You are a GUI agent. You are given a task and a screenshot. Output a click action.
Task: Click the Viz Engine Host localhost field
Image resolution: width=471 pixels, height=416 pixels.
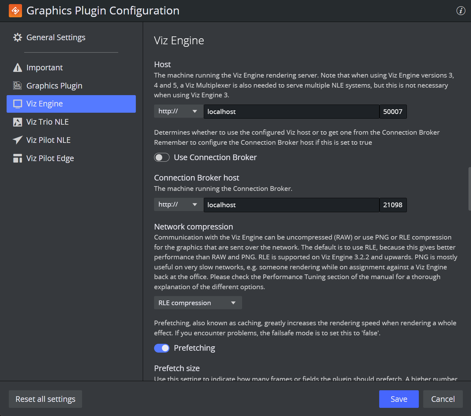coord(291,111)
